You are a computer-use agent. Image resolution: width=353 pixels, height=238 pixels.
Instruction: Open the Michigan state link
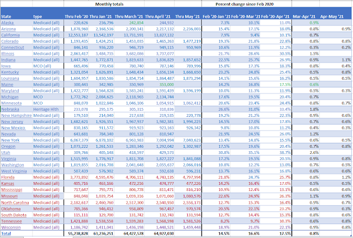(10, 97)
